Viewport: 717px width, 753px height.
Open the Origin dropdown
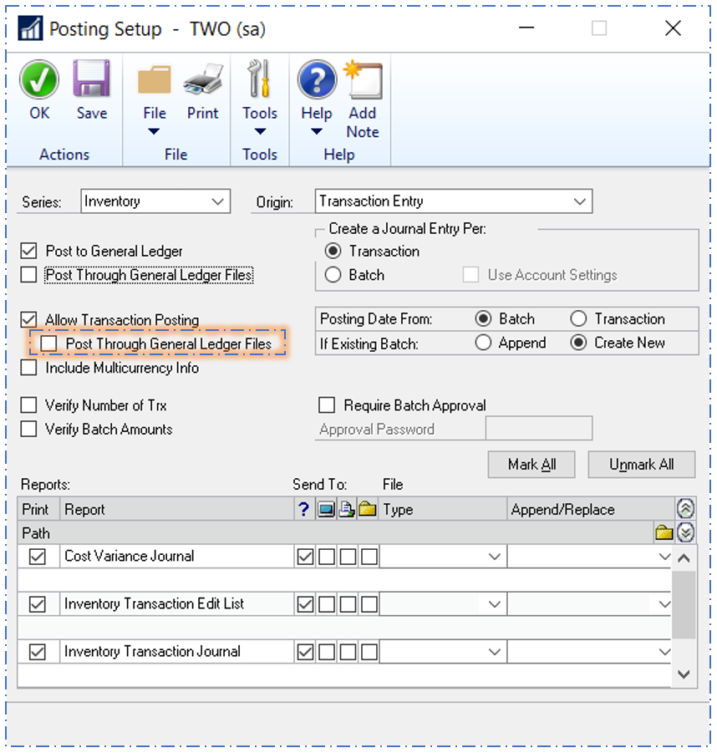(x=581, y=201)
